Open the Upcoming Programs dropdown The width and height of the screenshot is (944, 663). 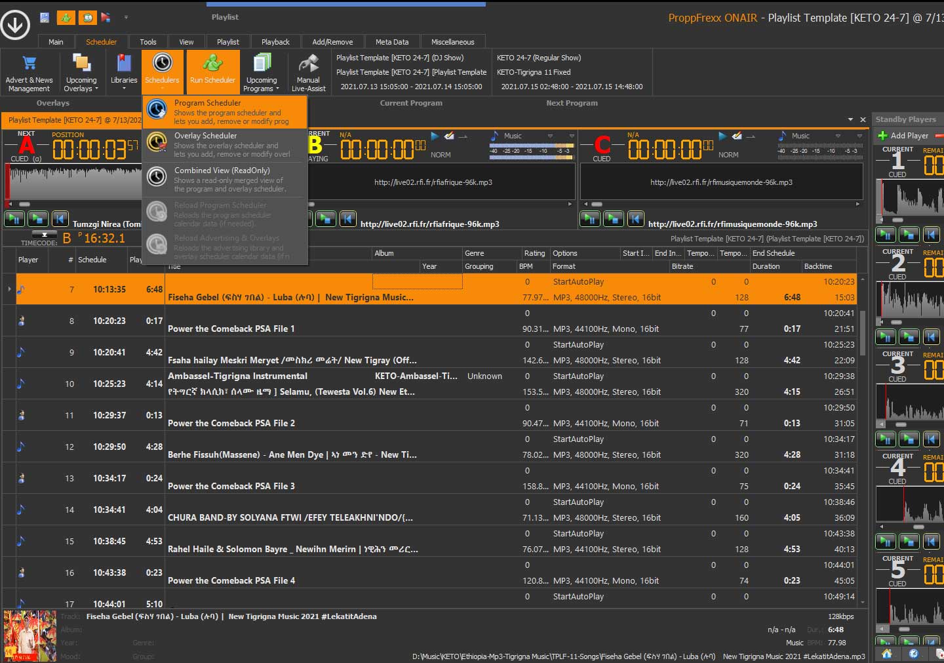(262, 73)
